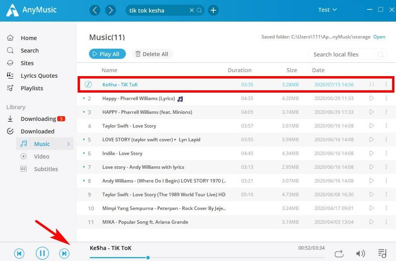Sort the list by Duration column

pyautogui.click(x=240, y=70)
